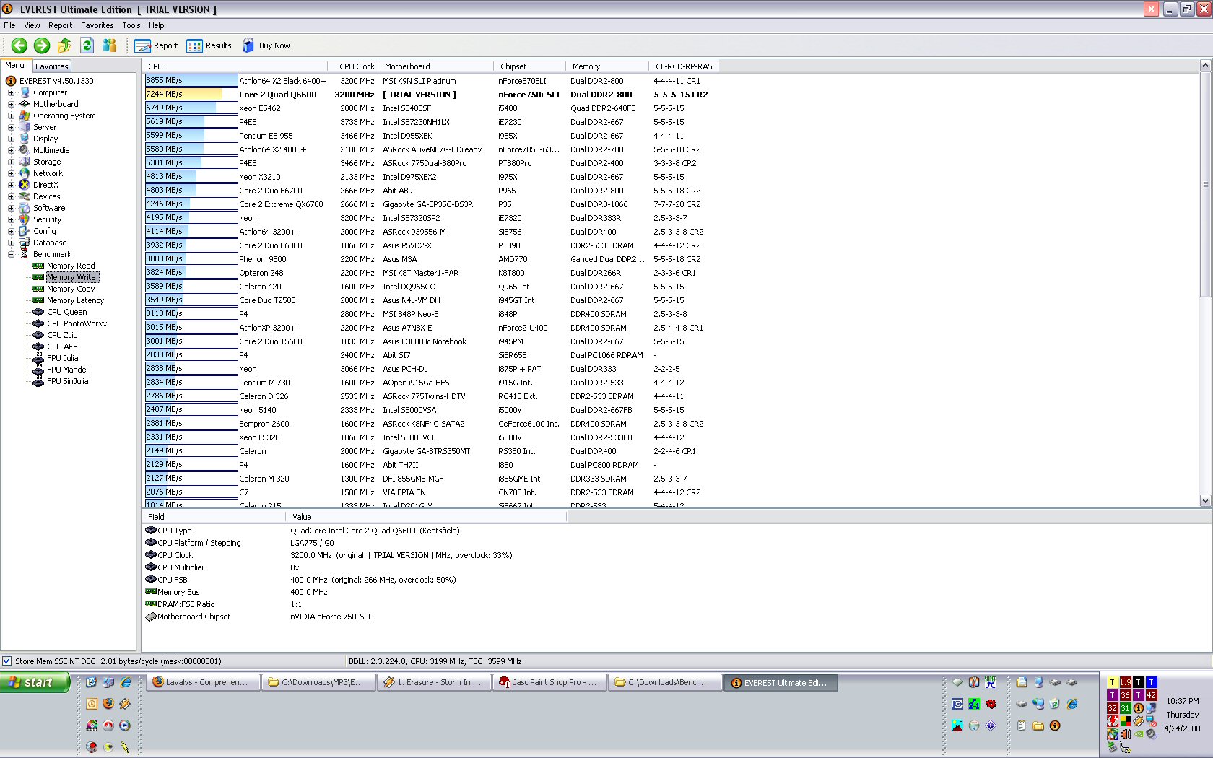Click the Devices icon in the tree
The height and width of the screenshot is (758, 1213).
point(25,196)
